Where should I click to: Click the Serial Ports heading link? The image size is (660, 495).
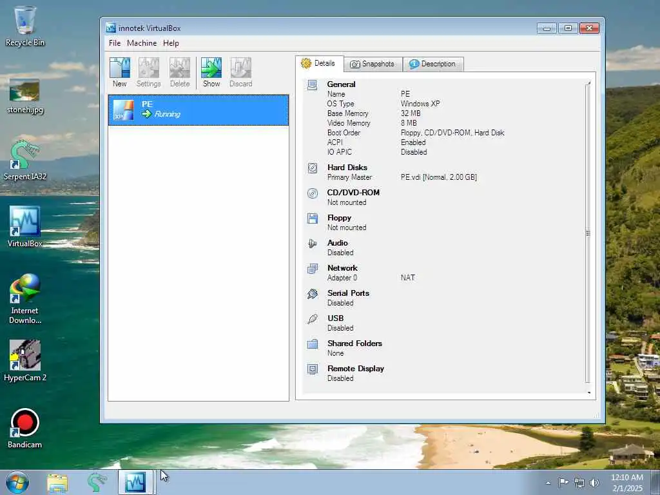click(348, 293)
